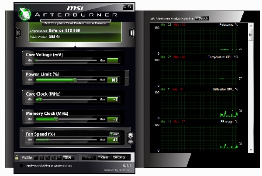Click the Power Limit slider handle
This screenshot has width=262, height=176.
point(75,80)
